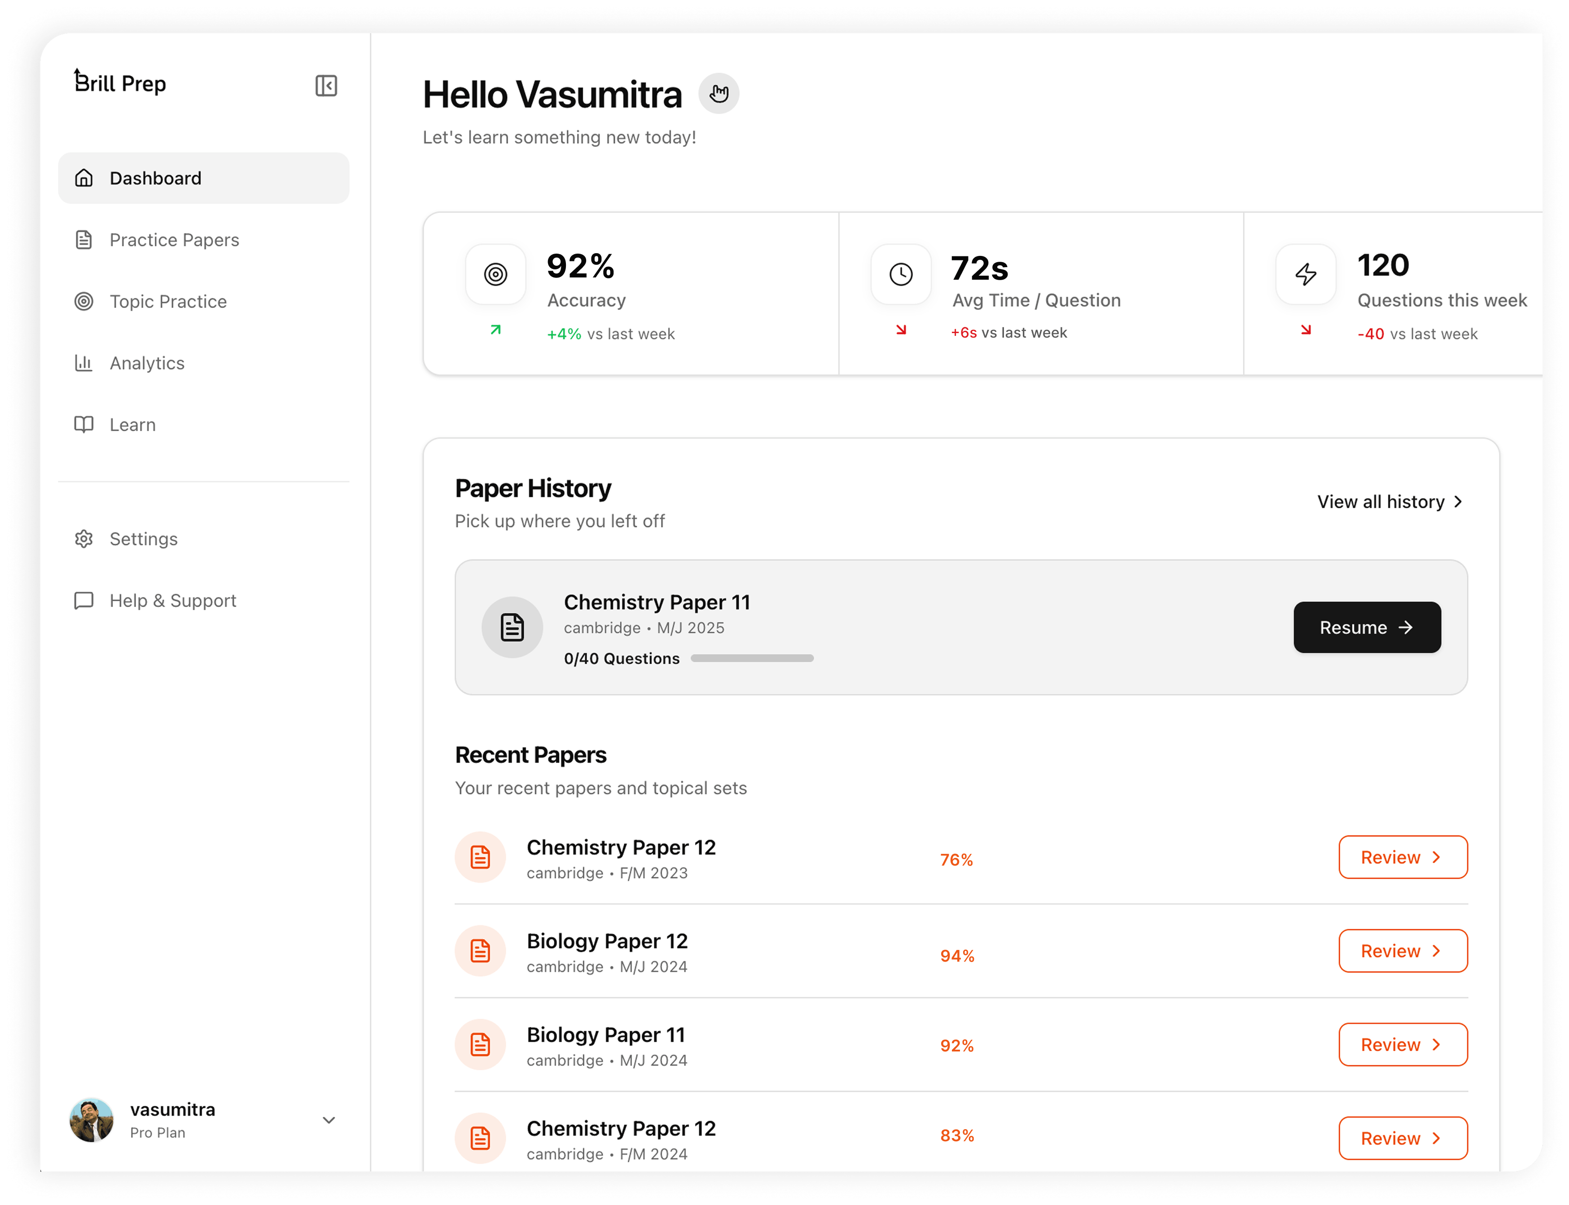Click the vasumitra profile avatar
Image resolution: width=1569 pixels, height=1205 pixels.
(x=91, y=1120)
